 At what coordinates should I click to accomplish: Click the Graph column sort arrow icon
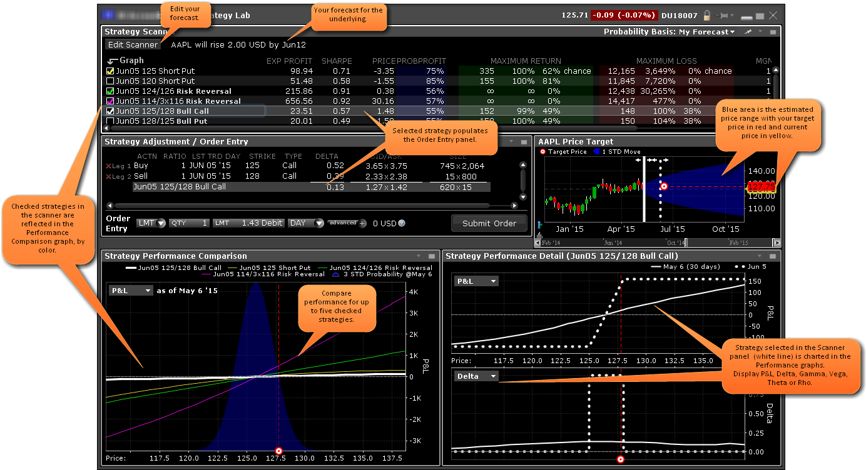tap(112, 61)
